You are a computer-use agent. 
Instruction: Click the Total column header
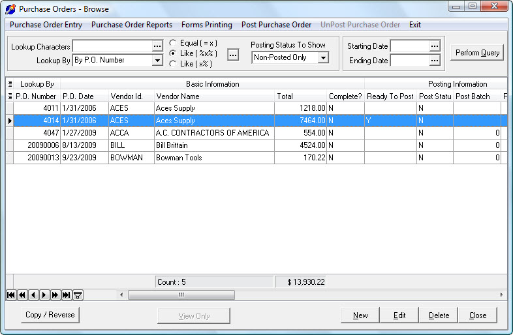tap(300, 96)
